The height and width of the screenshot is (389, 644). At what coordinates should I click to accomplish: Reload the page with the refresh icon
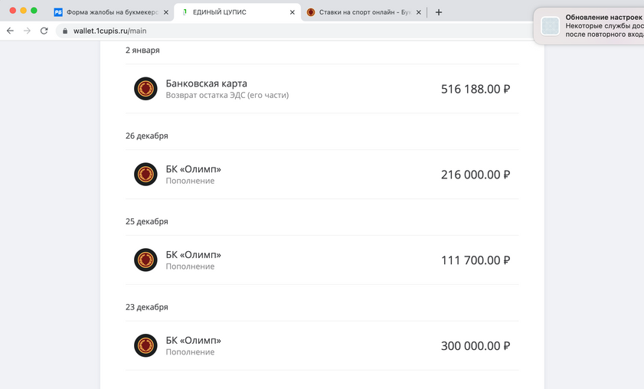click(44, 31)
